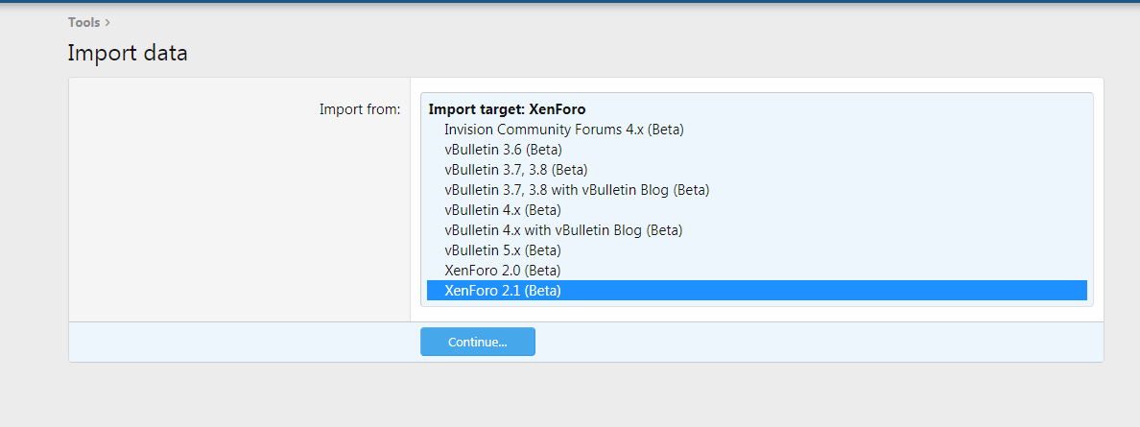Click highlighted XenForo 2.1 (Beta) option
This screenshot has width=1140, height=427.
pyautogui.click(x=757, y=290)
